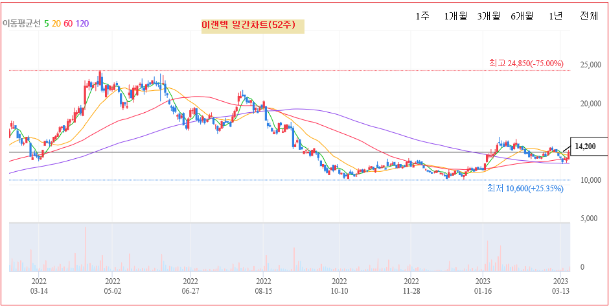Click the 최저 10,600(+25.35%) label
This screenshot has height=308, width=609.
click(x=525, y=189)
